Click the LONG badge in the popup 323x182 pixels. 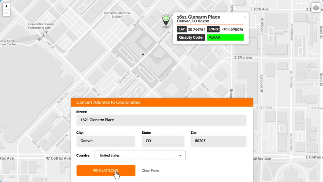(x=213, y=29)
